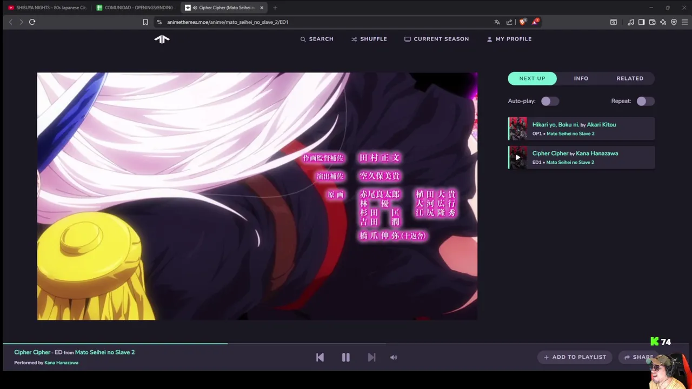
Task: Open My Profile
Action: tap(509, 39)
